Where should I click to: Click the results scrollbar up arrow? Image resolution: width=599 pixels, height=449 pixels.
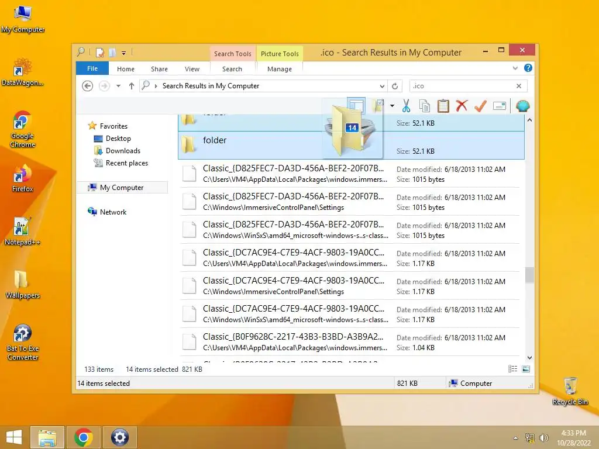point(529,120)
